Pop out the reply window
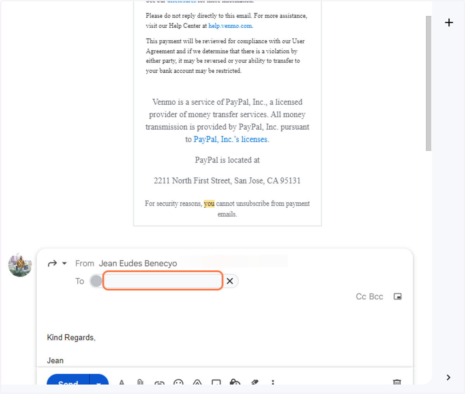The image size is (465, 394). coord(398,296)
